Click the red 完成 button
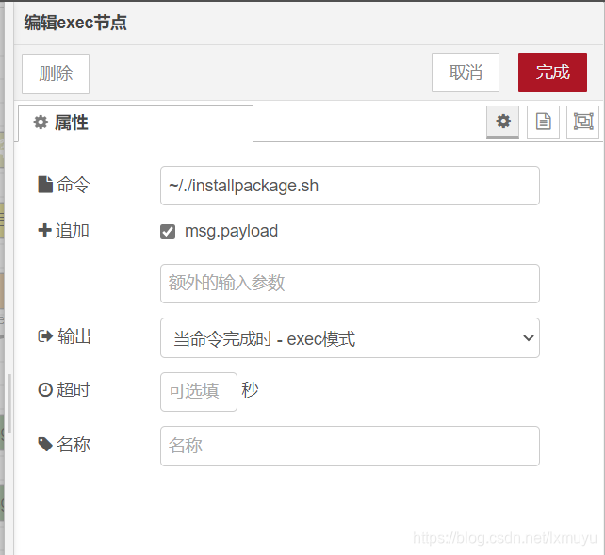The height and width of the screenshot is (555, 605). pos(552,73)
